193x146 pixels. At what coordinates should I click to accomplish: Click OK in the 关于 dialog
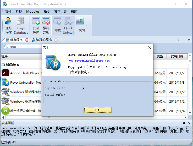[97, 110]
